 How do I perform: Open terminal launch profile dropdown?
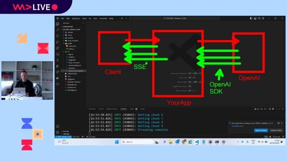click(267, 109)
